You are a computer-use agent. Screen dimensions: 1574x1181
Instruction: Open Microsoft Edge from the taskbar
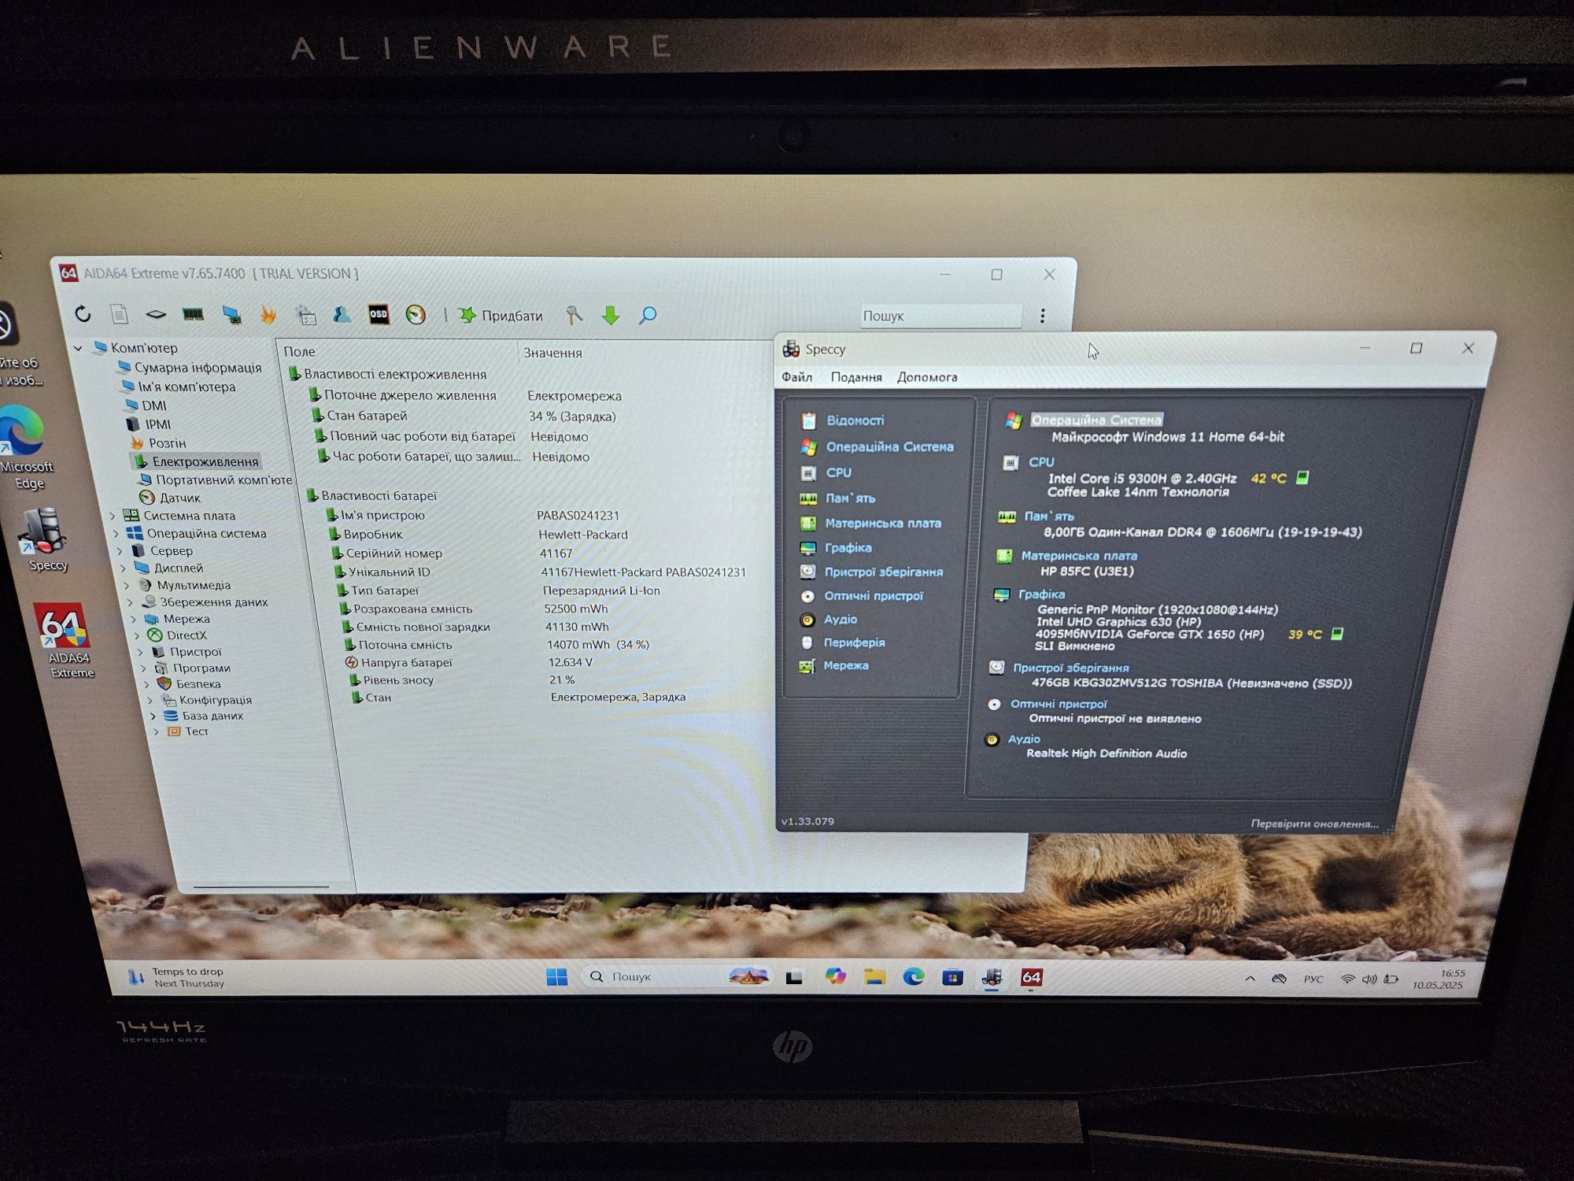(x=914, y=977)
